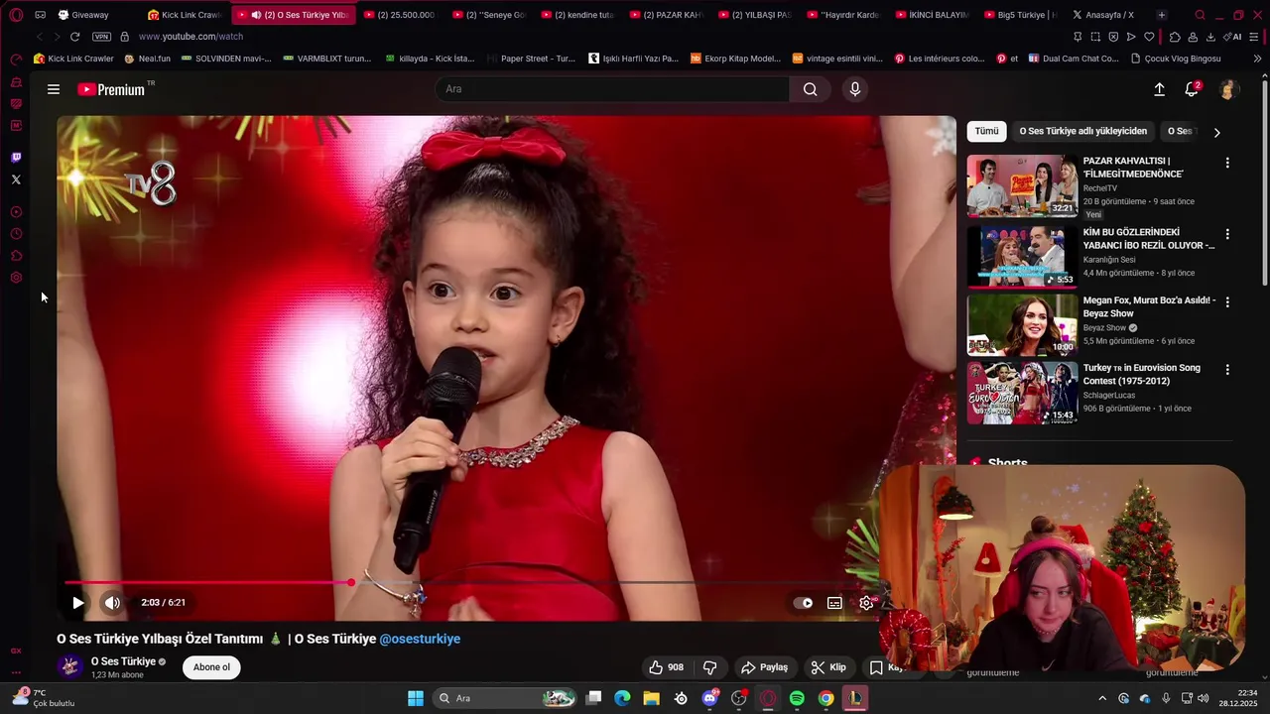Dislike the video
The height and width of the screenshot is (714, 1270).
click(x=709, y=667)
